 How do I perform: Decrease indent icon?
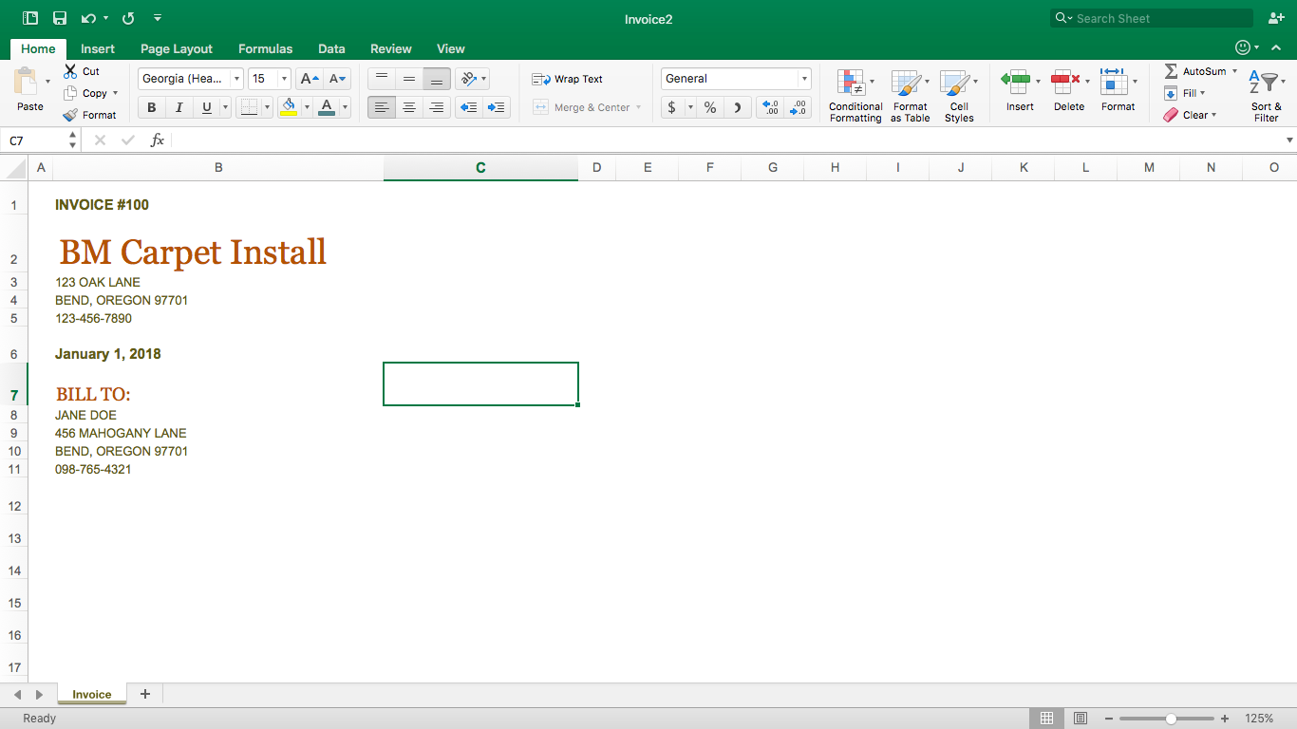(x=468, y=107)
